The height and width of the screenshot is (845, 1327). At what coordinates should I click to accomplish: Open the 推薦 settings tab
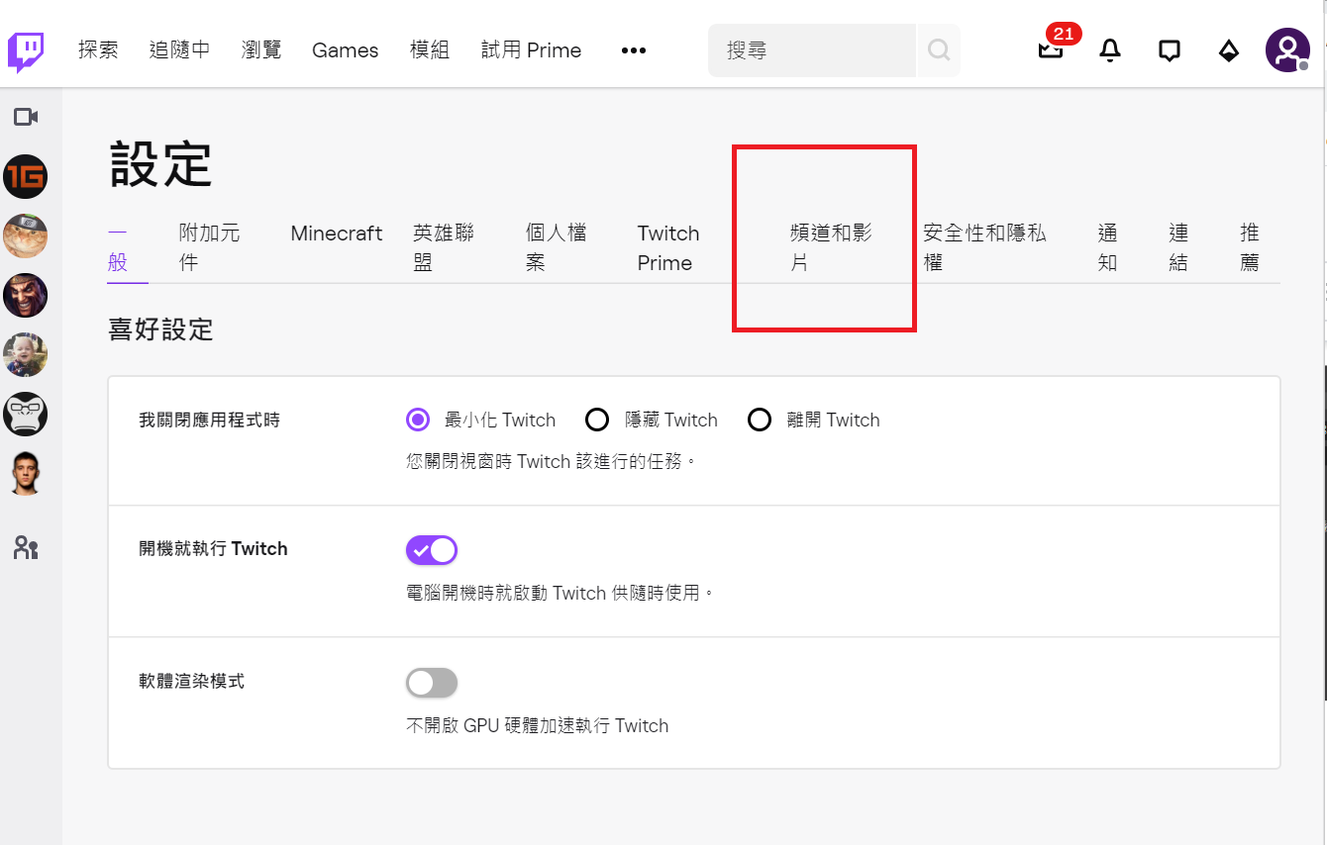1250,248
